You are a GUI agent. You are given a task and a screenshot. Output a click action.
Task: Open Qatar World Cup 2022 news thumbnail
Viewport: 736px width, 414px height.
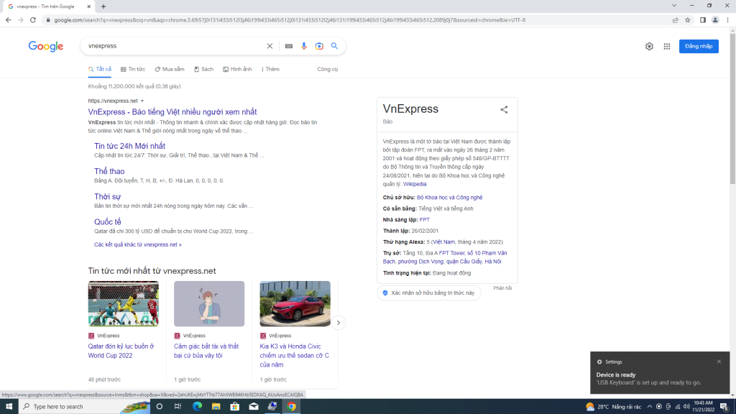(124, 304)
